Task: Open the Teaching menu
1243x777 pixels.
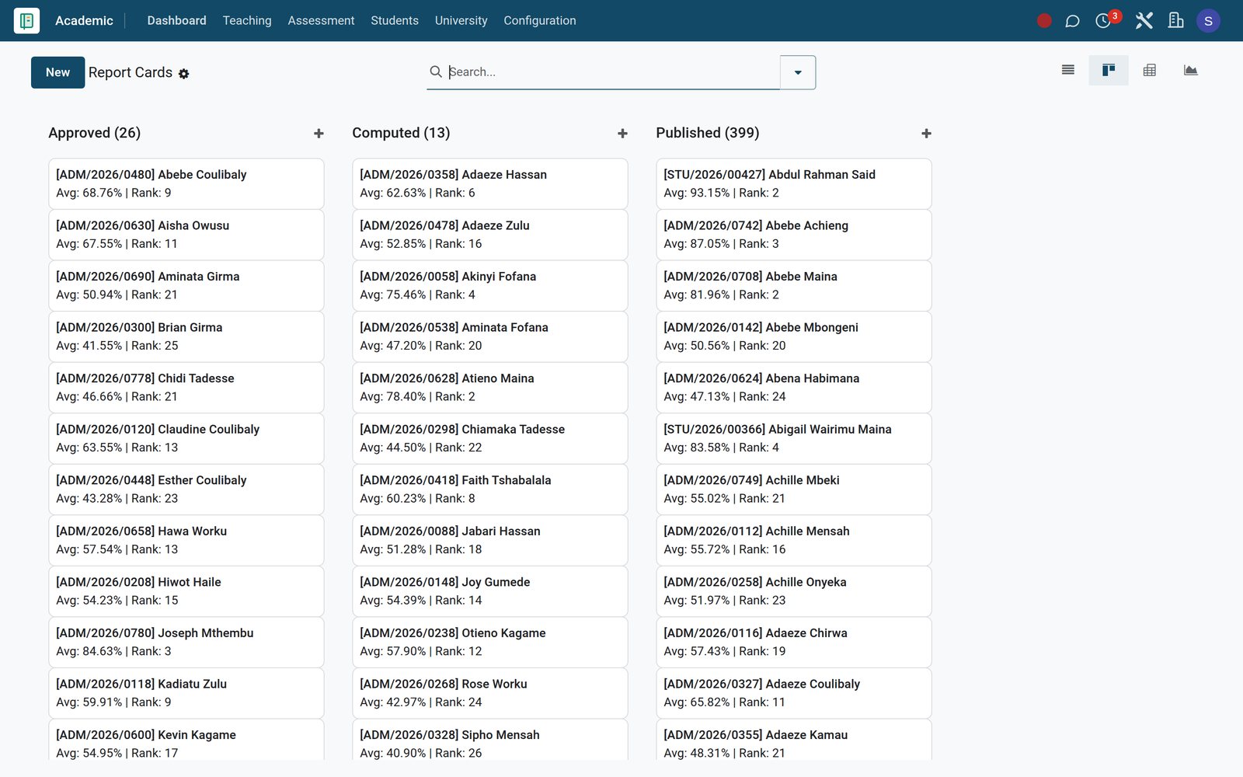Action: pos(247,21)
